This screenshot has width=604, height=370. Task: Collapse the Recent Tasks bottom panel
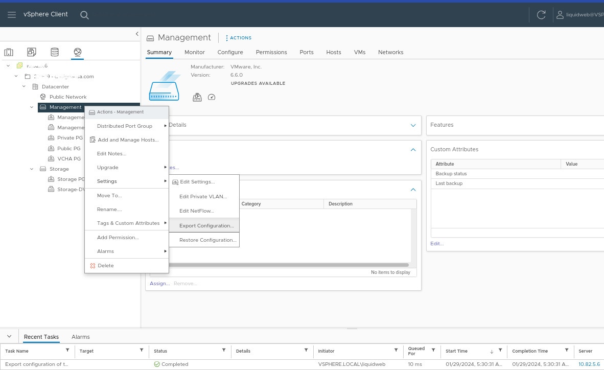click(x=9, y=337)
